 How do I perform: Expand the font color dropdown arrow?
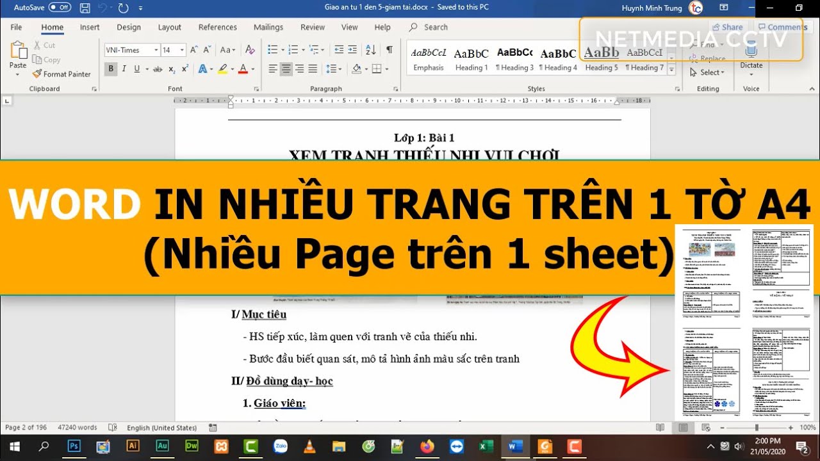(x=253, y=69)
